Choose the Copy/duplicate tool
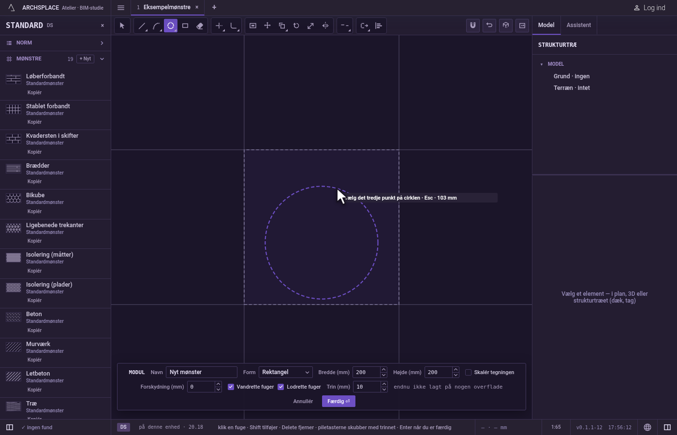This screenshot has width=677, height=435. [x=282, y=26]
